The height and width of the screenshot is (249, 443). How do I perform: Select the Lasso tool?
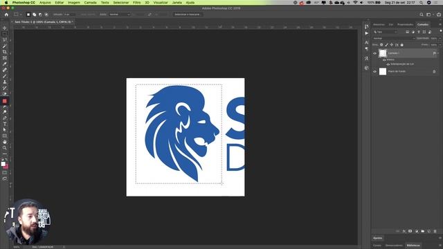(x=5, y=40)
